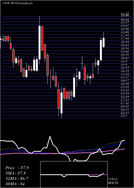134x188 pixels.
Task: Click the '<<Live MACD' label
Action: pyautogui.click(x=113, y=181)
